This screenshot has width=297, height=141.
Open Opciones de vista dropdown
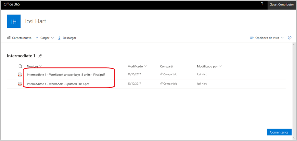click(x=267, y=38)
